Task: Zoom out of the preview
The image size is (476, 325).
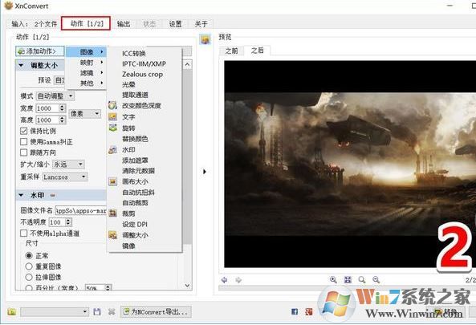Action: 376,280
